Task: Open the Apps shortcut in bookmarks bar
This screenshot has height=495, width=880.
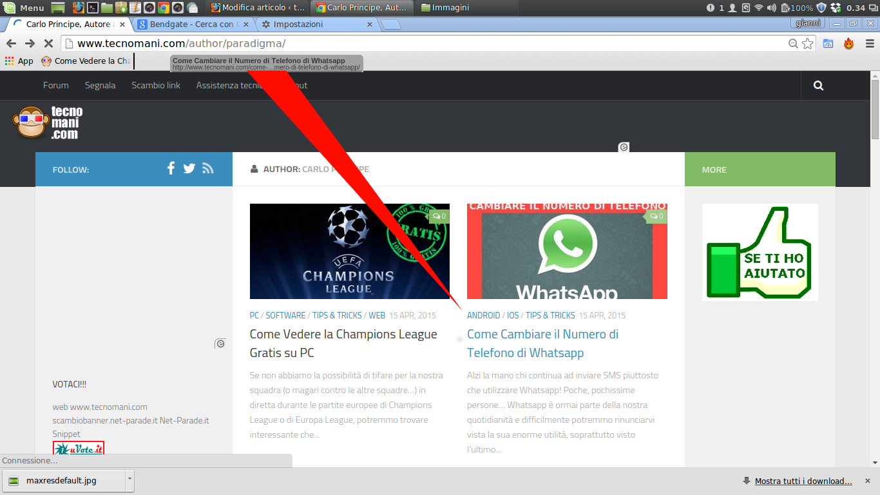Action: (19, 61)
